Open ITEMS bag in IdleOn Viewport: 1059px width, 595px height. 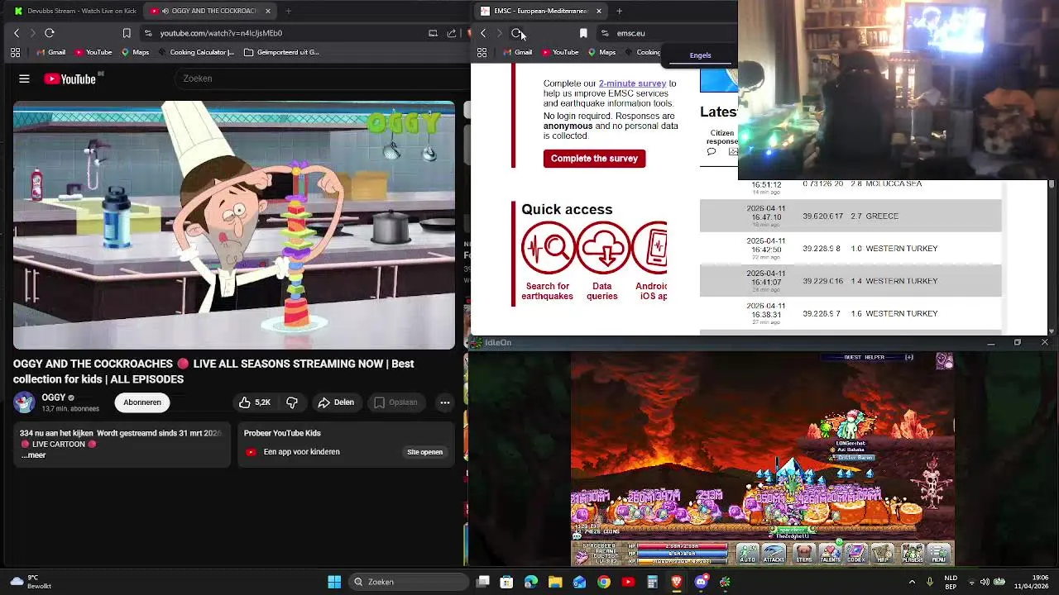(803, 554)
